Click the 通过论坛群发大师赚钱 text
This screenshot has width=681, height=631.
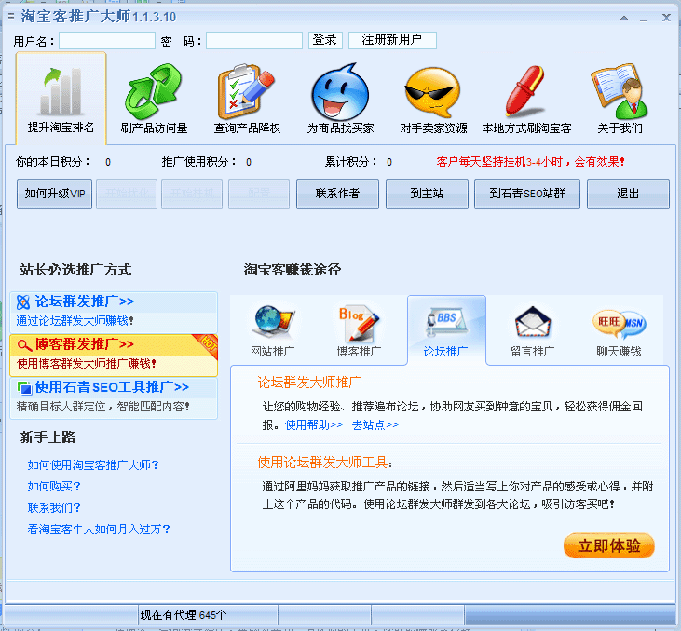75,321
